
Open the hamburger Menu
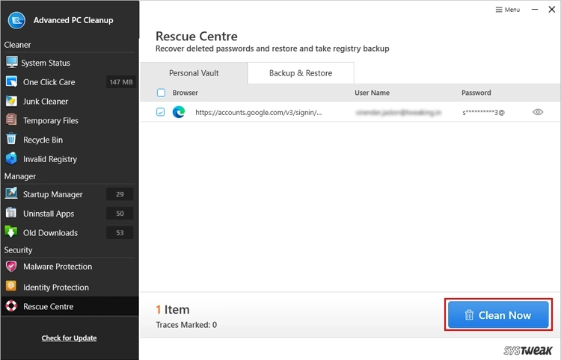507,10
